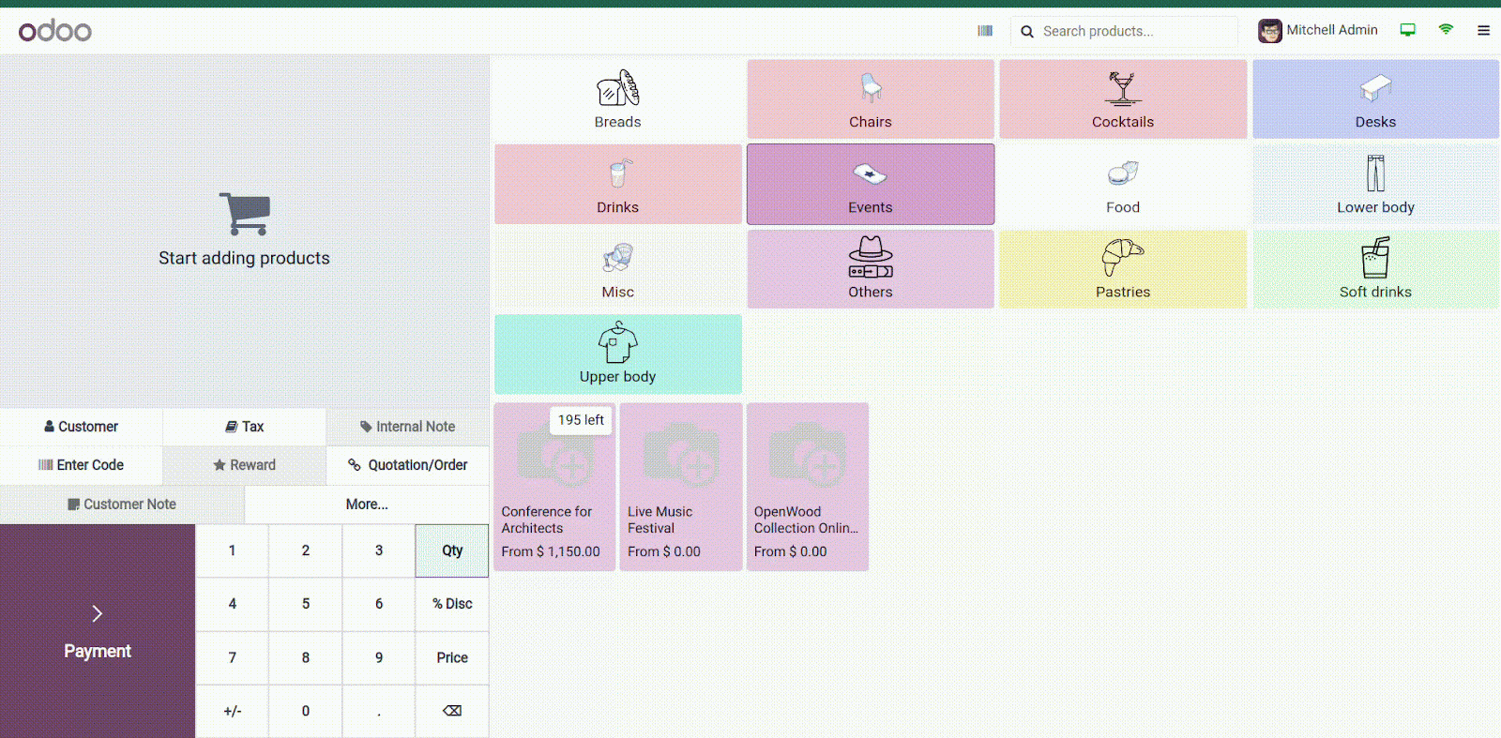Toggle the % Disc numpad mode
Screen dimensions: 1501x738
tap(452, 604)
